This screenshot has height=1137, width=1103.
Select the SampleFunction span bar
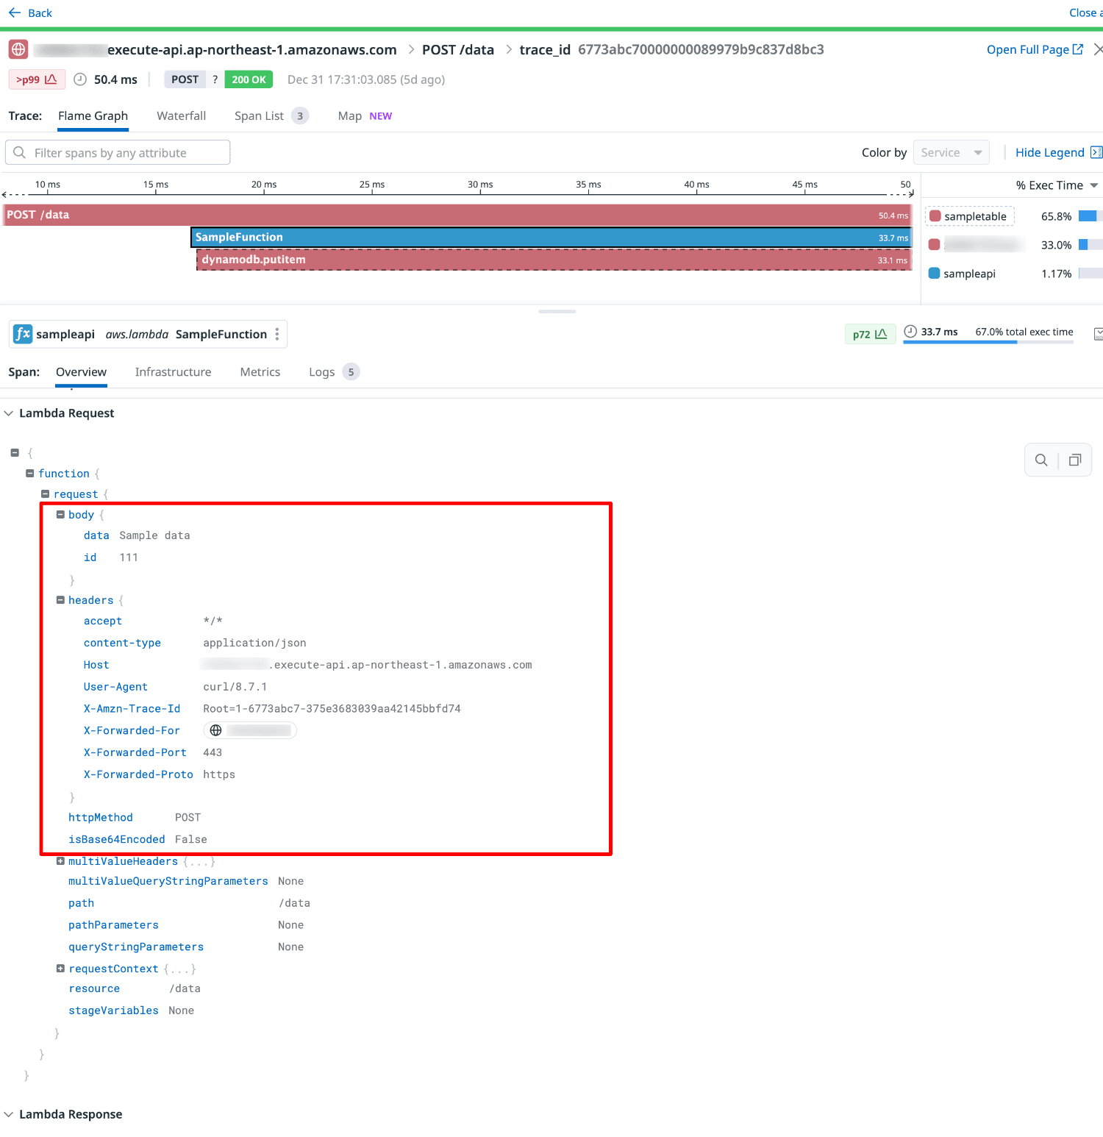point(551,237)
